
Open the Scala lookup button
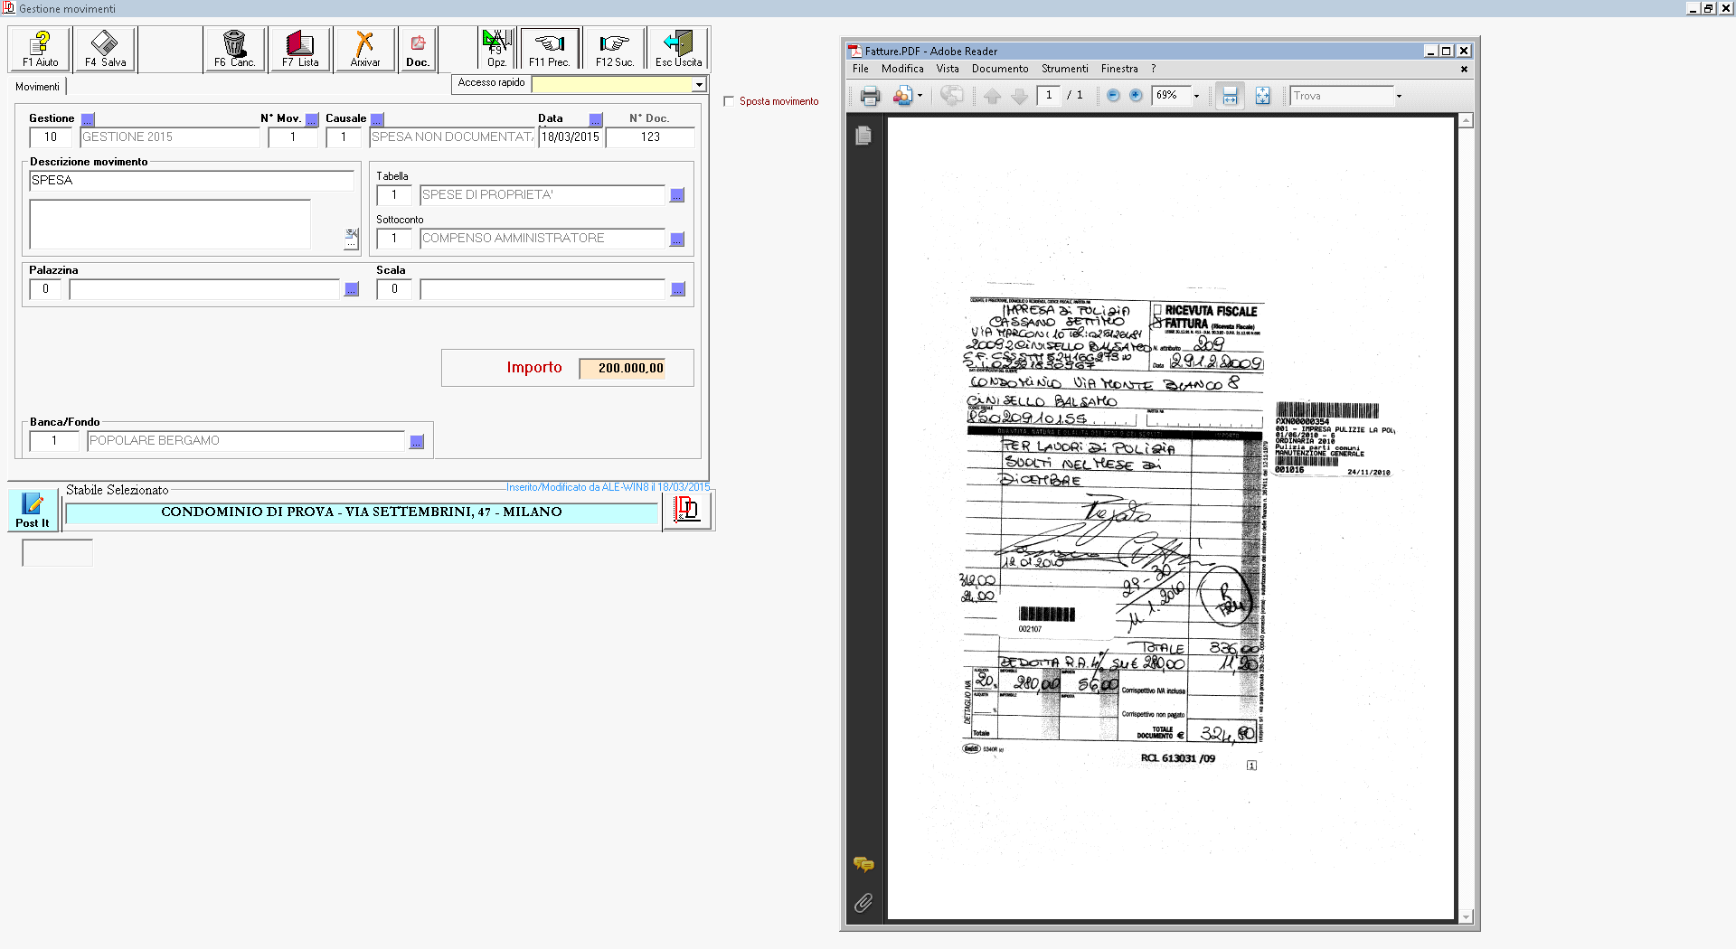[x=678, y=289]
